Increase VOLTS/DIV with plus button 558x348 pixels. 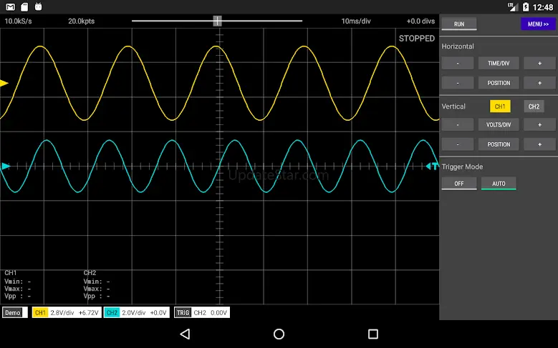pos(539,124)
